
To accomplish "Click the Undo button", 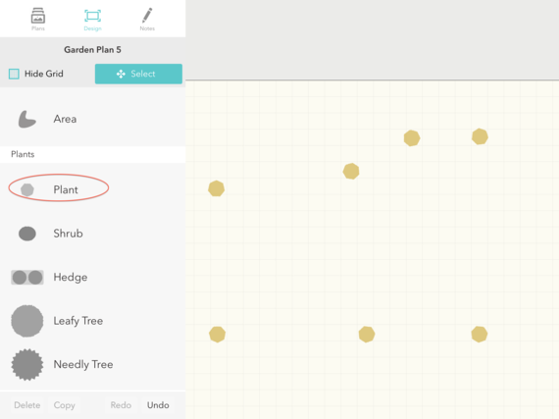I will tap(158, 405).
